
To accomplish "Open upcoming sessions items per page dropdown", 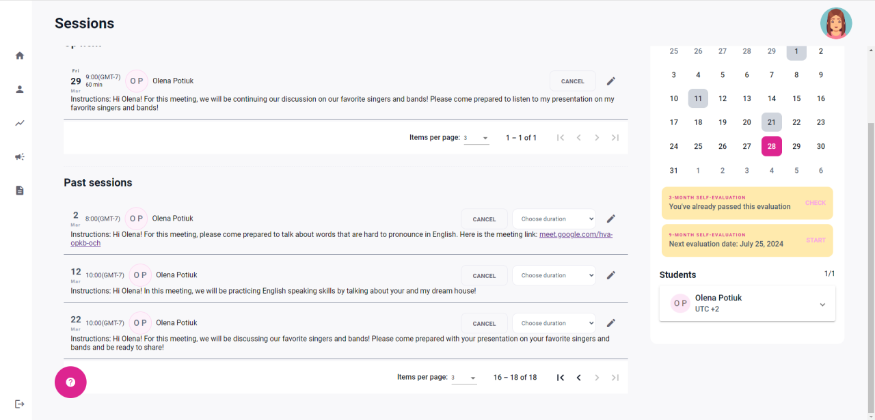I will click(476, 138).
